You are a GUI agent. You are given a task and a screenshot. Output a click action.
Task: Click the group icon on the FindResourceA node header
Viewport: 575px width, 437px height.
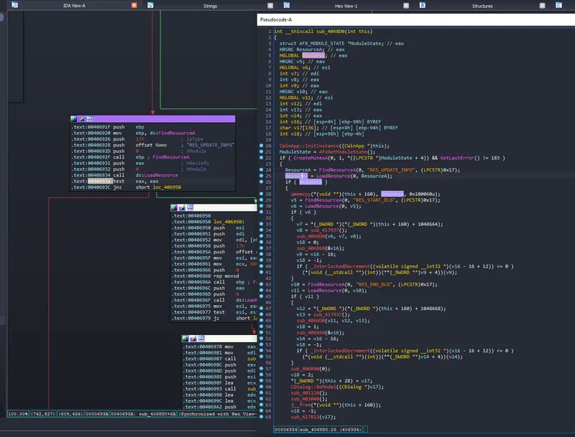89,118
